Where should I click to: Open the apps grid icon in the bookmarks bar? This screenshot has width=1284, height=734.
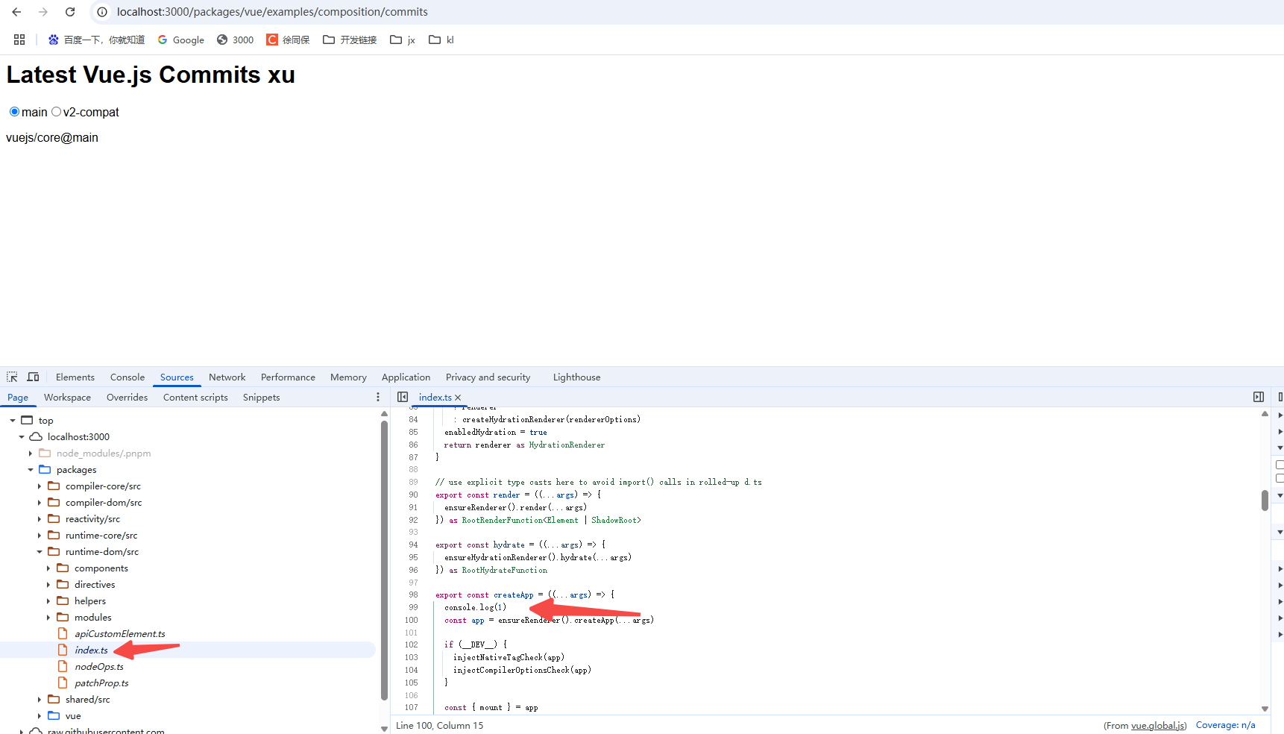point(19,40)
